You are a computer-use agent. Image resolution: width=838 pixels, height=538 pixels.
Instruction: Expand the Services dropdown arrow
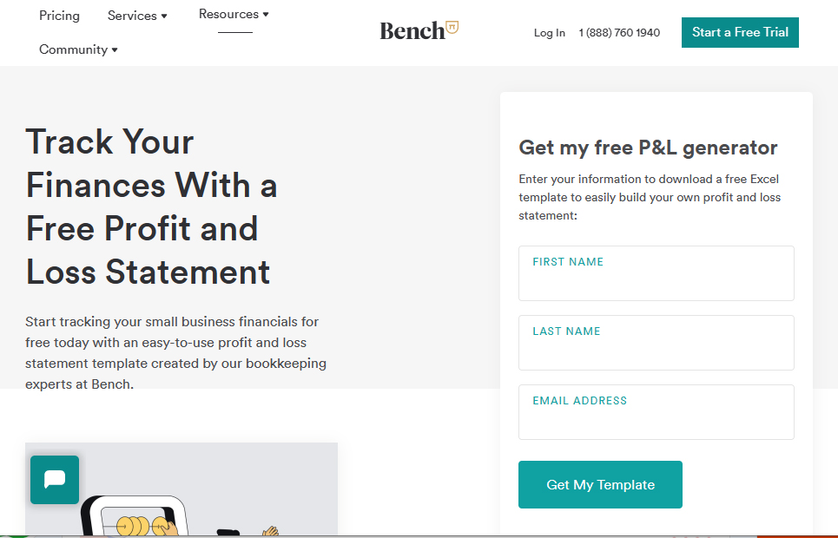164,16
